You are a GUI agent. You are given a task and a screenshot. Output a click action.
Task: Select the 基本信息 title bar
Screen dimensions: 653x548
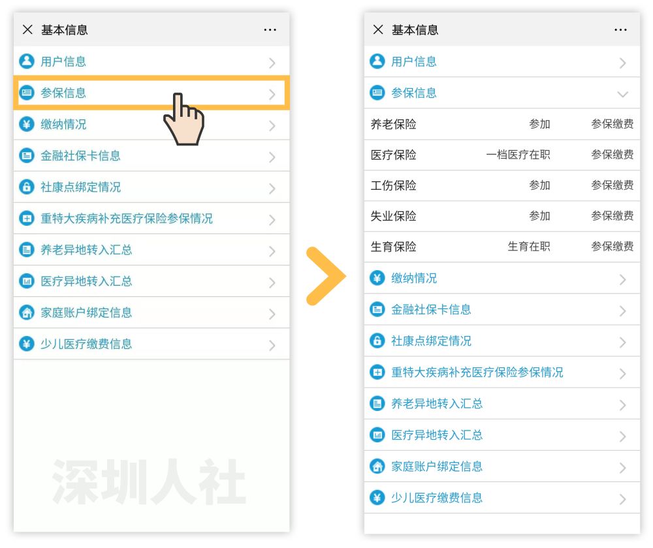[x=63, y=29]
